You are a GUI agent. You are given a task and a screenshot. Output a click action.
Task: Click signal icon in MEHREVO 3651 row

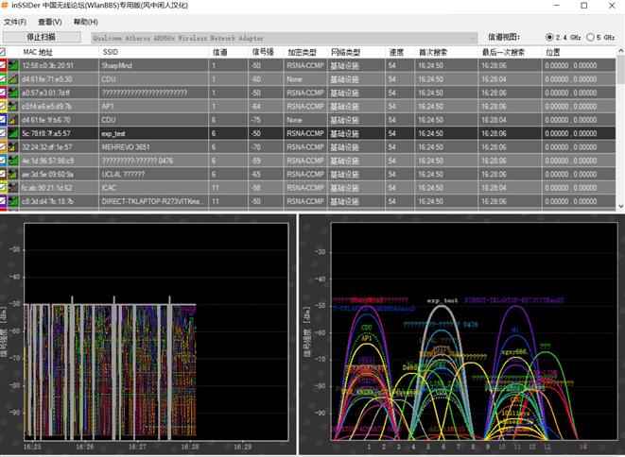(13, 147)
